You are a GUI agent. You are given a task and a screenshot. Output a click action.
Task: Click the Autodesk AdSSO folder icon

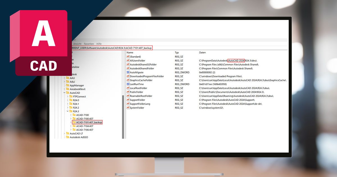click(67, 137)
